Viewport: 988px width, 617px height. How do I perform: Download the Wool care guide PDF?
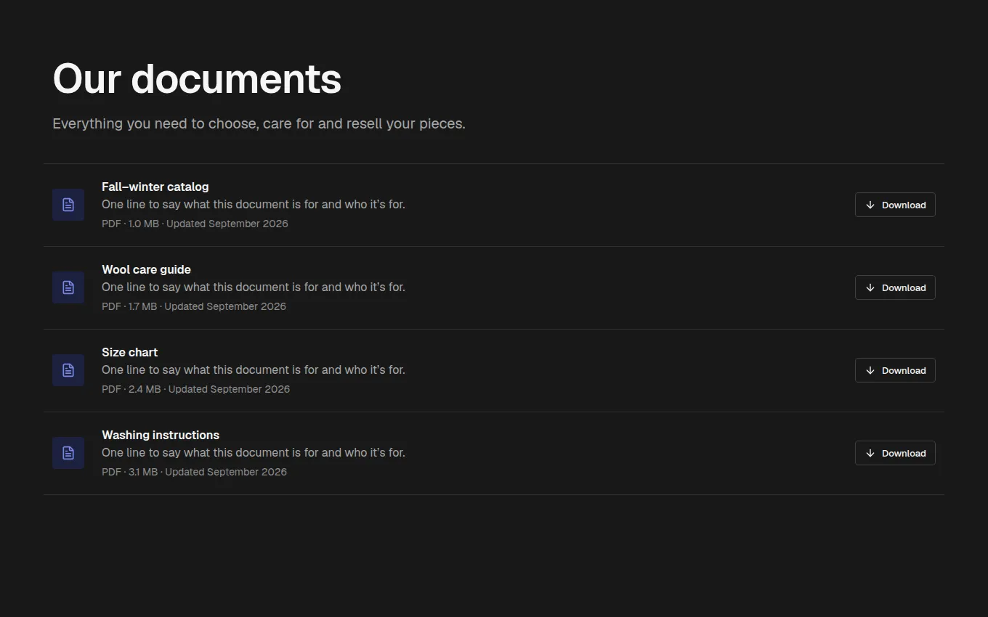click(x=895, y=287)
